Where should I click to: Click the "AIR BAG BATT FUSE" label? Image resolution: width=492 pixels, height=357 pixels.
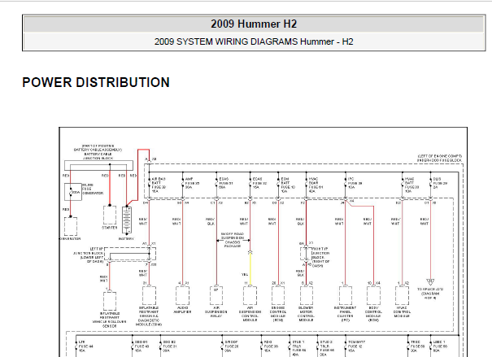[159, 185]
